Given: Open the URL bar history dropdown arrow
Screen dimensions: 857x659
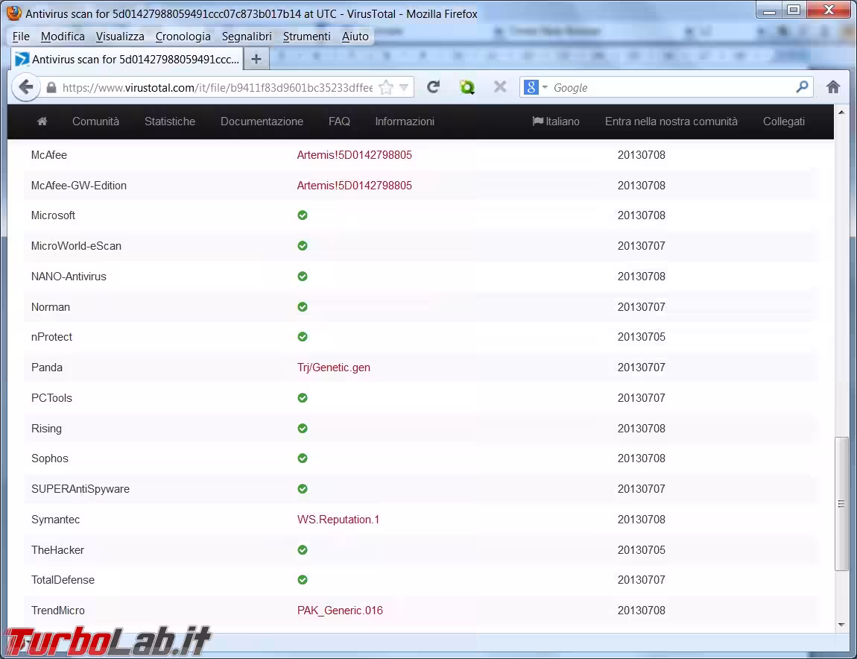Looking at the screenshot, I should 404,88.
